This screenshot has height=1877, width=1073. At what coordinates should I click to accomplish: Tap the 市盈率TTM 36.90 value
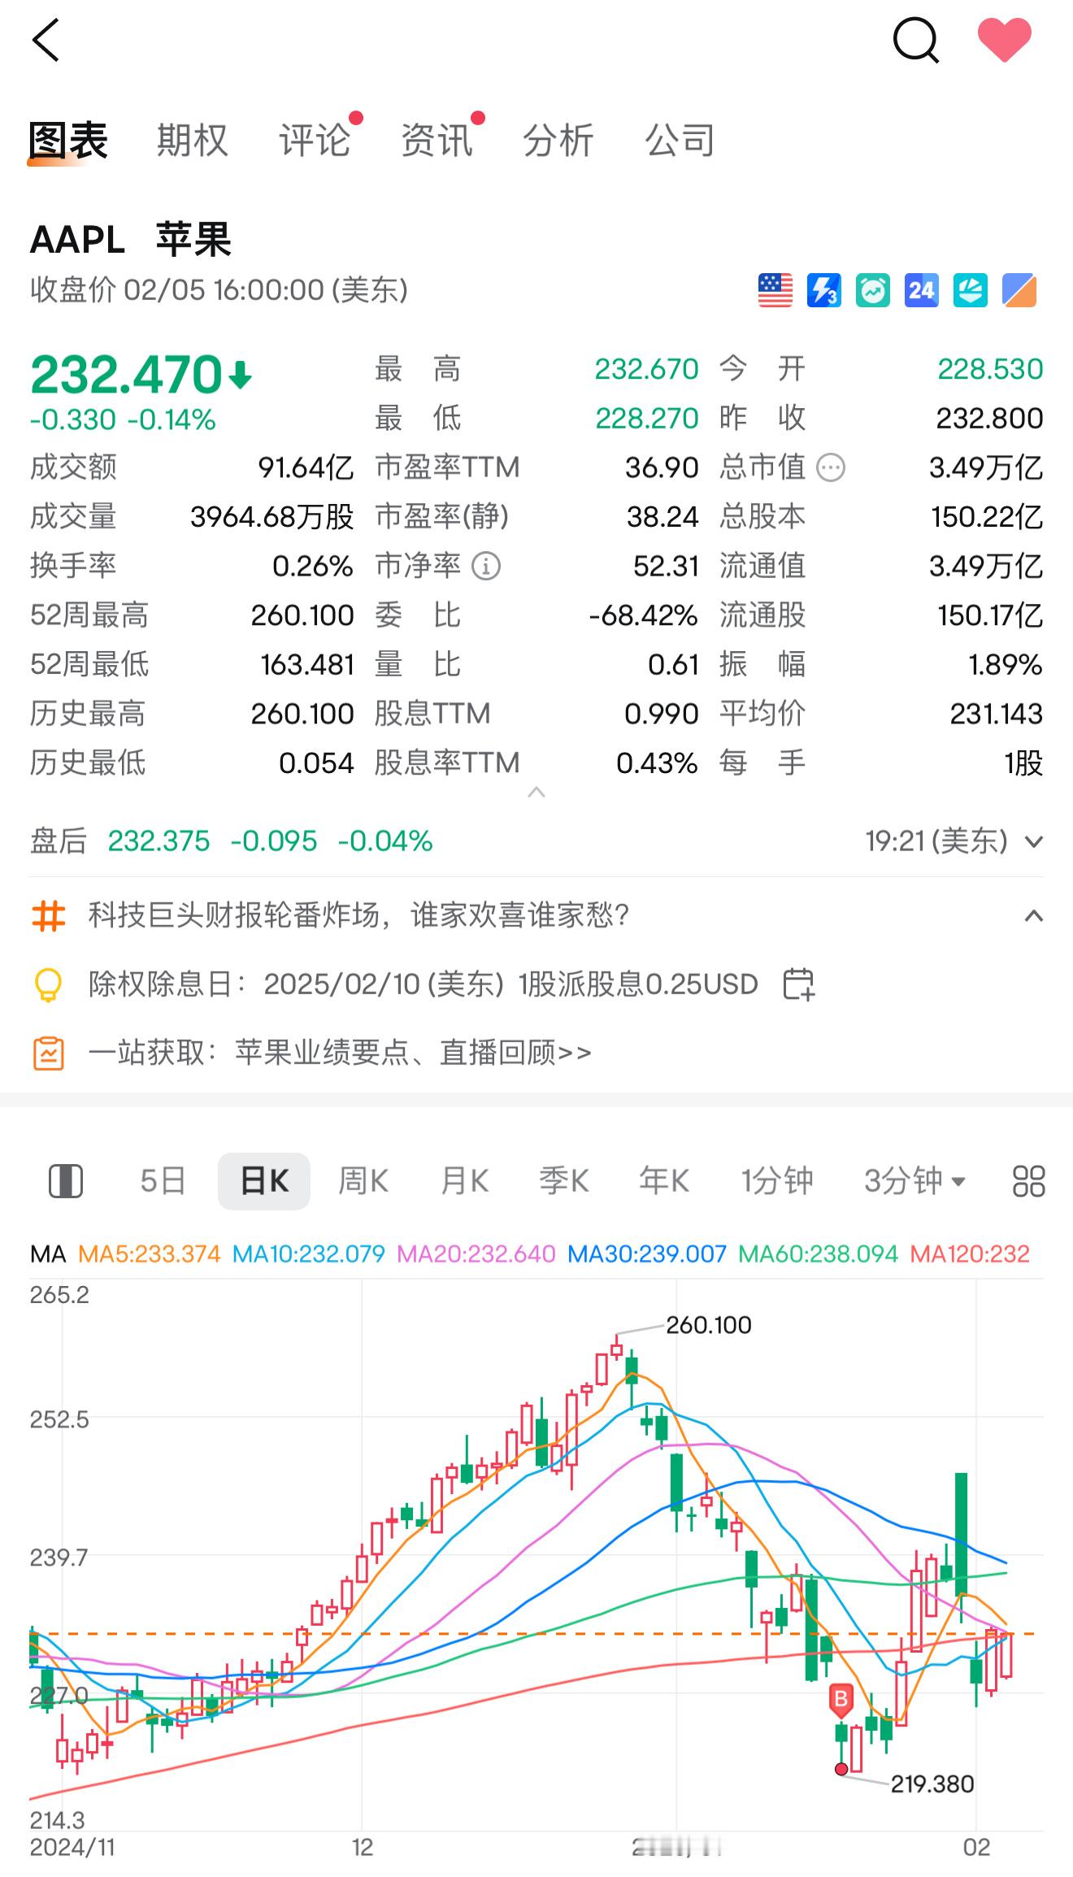pos(662,467)
